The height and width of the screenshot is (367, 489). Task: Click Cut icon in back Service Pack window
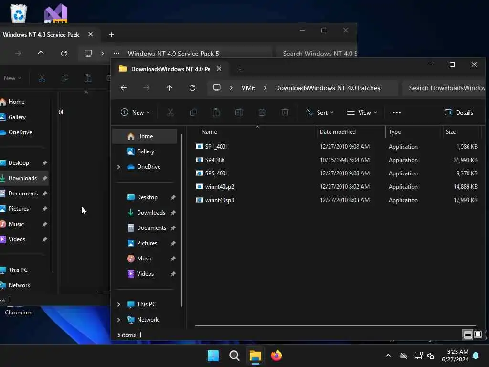pos(42,78)
